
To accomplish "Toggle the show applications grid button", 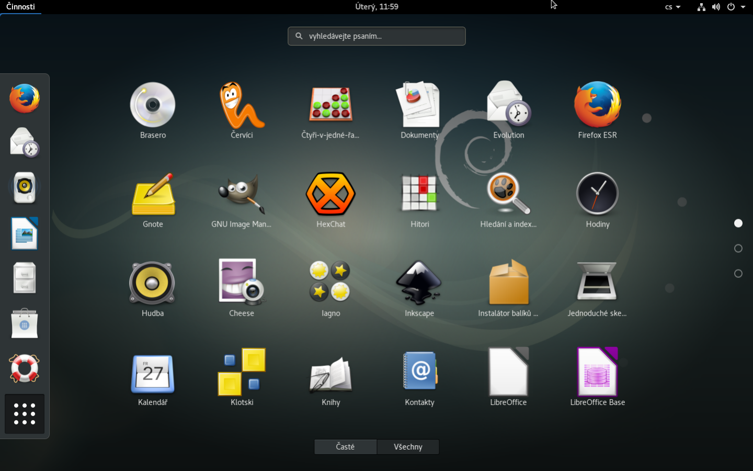I will (25, 414).
